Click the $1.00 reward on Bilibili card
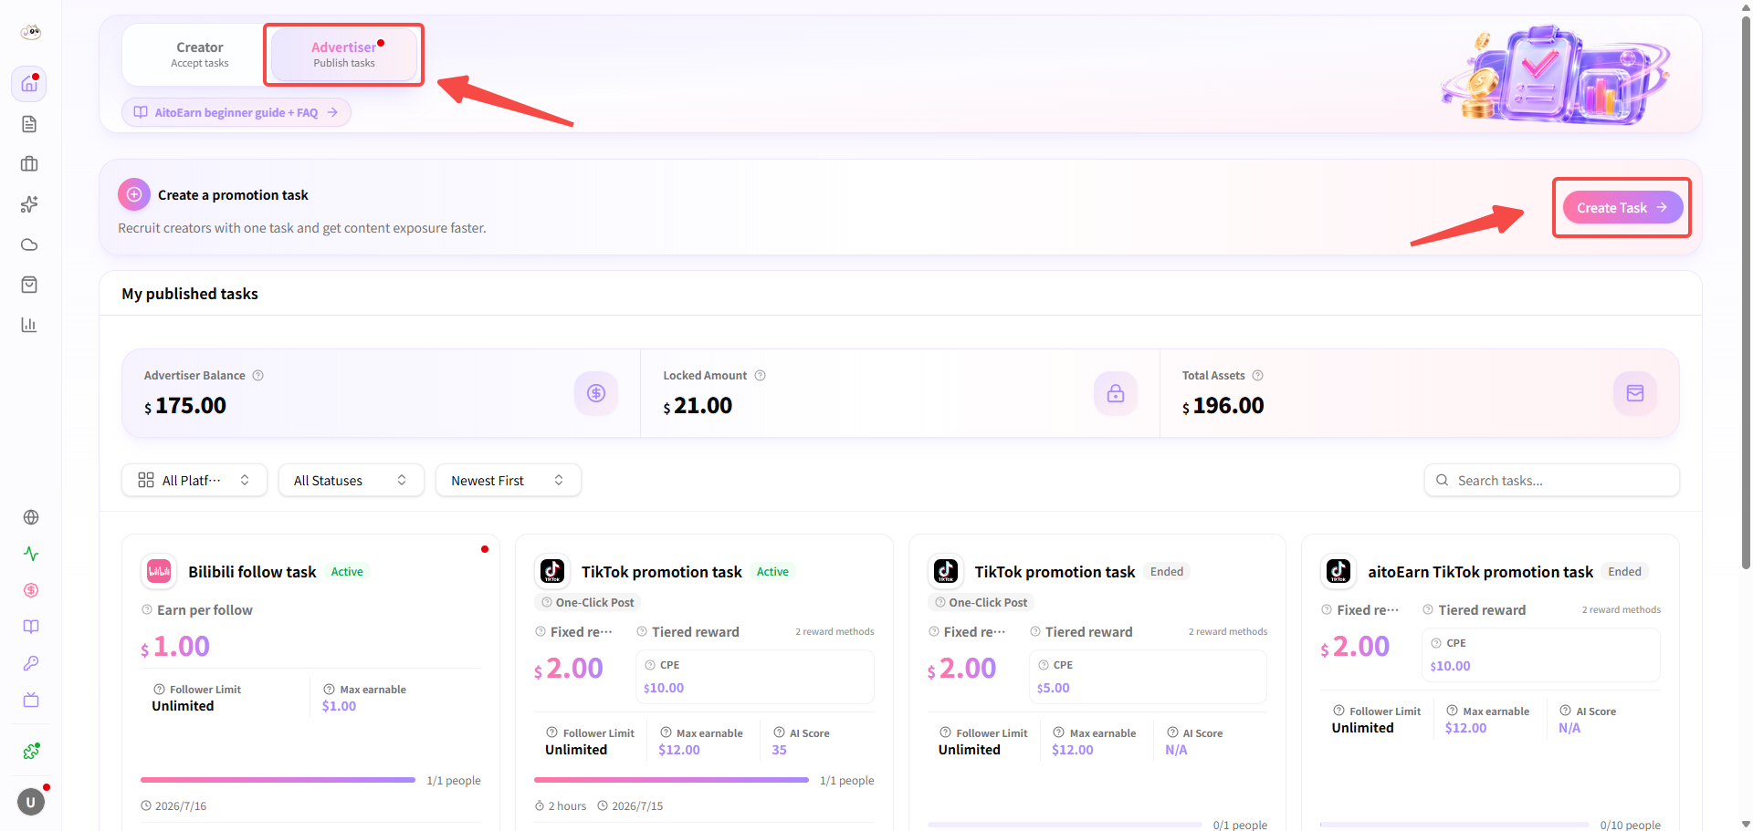This screenshot has width=1753, height=831. 175,647
